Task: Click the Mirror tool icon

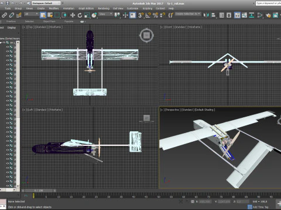Action: (206, 15)
